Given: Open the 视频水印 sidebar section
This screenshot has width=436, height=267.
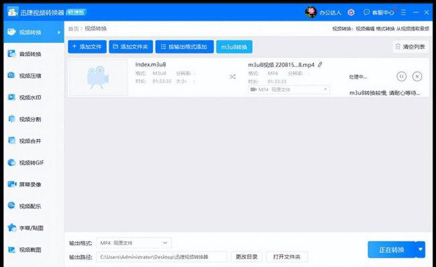Looking at the screenshot, I should [x=34, y=97].
